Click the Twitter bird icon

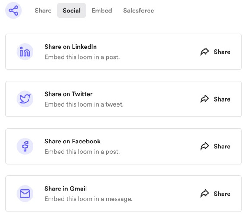25,99
